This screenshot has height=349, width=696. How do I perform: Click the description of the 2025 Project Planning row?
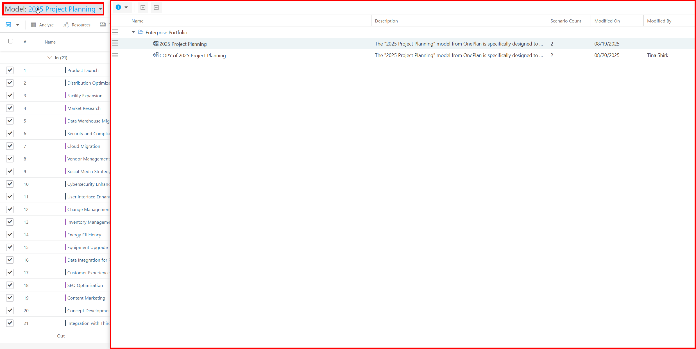click(459, 44)
